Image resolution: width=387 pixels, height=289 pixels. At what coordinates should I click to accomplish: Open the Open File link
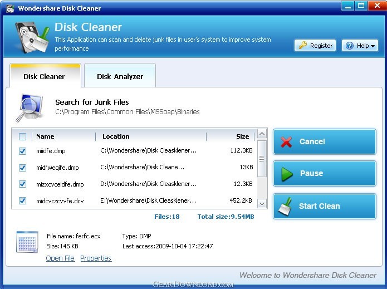pyautogui.click(x=60, y=258)
